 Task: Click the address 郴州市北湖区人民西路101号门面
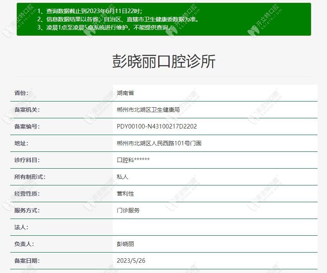[x=159, y=143]
